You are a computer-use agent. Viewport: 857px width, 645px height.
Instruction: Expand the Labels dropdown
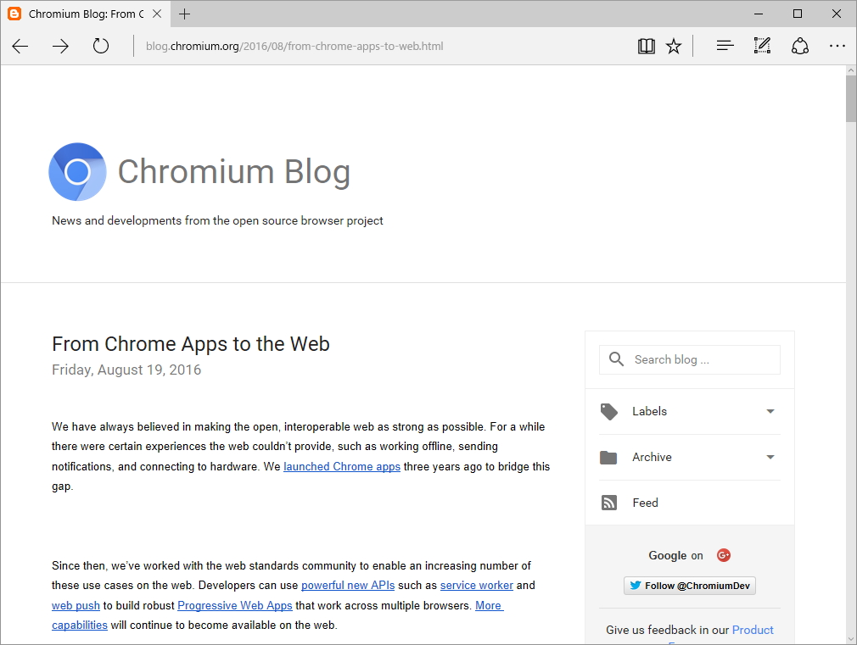pyautogui.click(x=770, y=411)
